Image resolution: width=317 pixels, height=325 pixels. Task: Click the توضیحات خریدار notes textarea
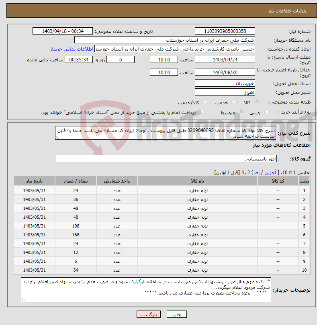coord(146,290)
